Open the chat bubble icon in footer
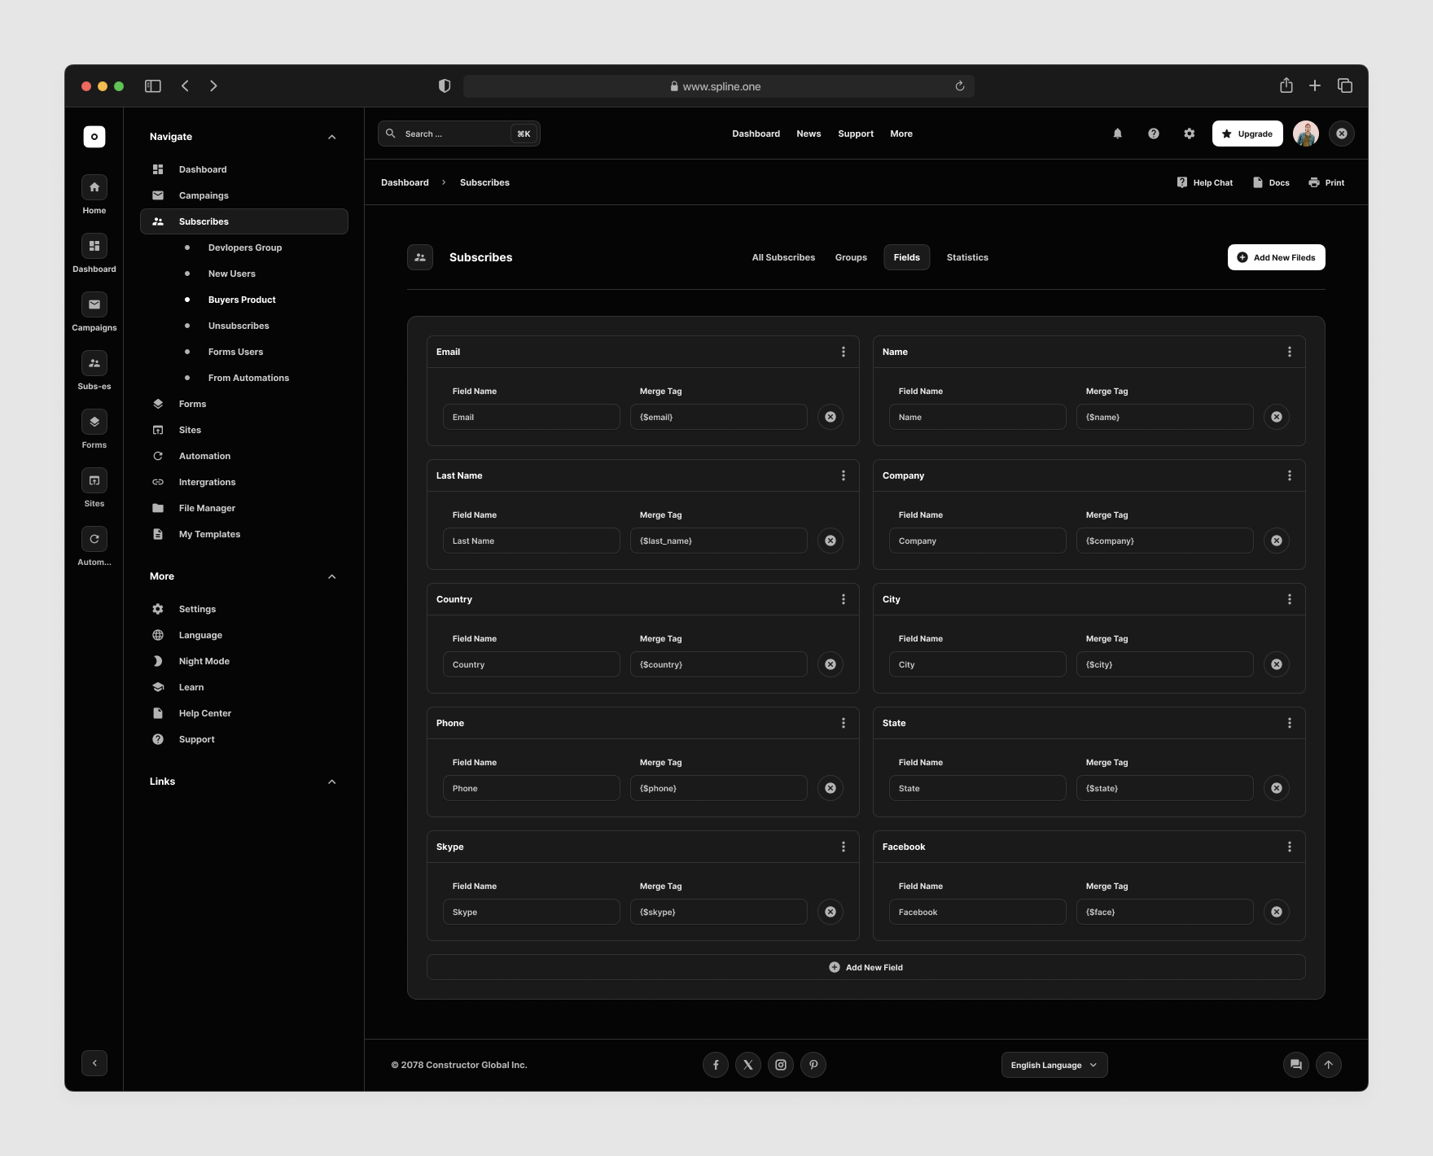The height and width of the screenshot is (1156, 1433). pyautogui.click(x=1296, y=1065)
